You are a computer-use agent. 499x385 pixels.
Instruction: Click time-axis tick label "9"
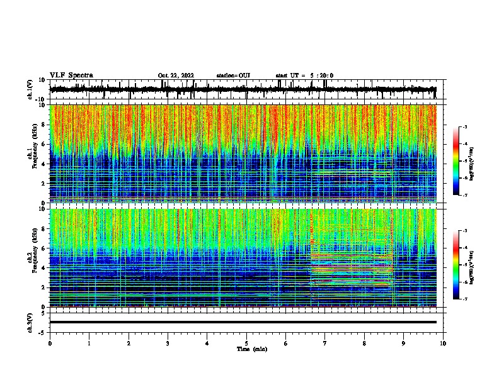pyautogui.click(x=403, y=343)
